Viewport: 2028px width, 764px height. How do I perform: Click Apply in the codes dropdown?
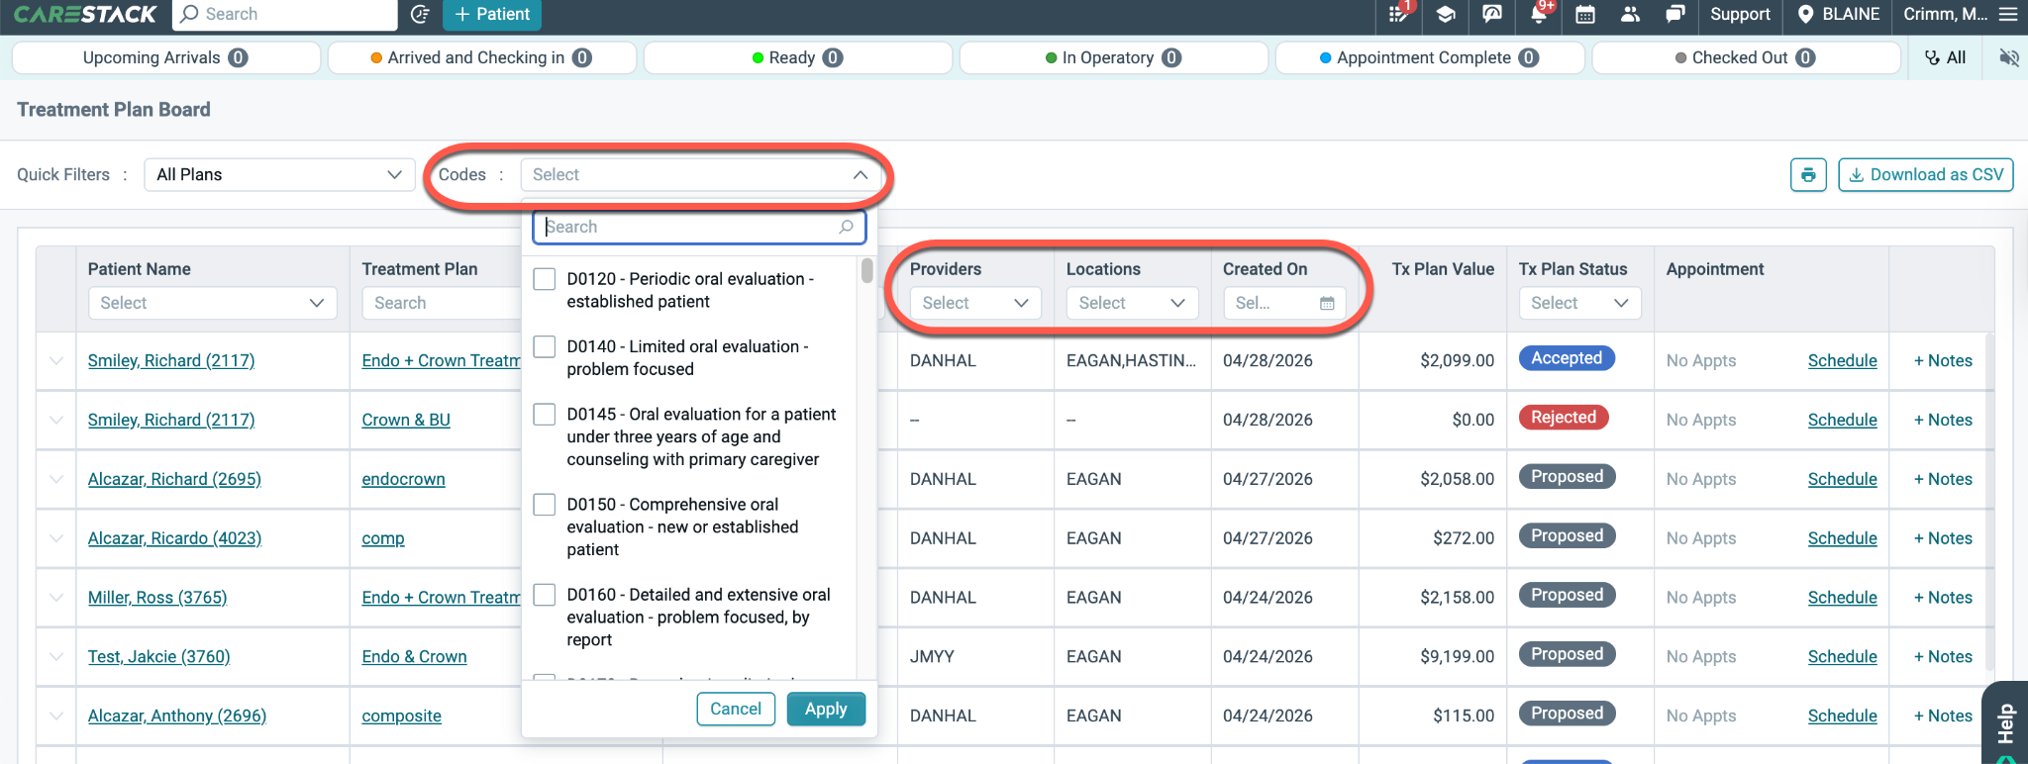point(826,709)
